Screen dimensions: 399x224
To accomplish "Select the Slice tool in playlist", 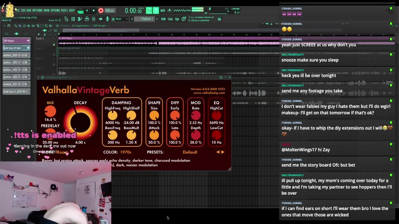I will pyautogui.click(x=37, y=26).
